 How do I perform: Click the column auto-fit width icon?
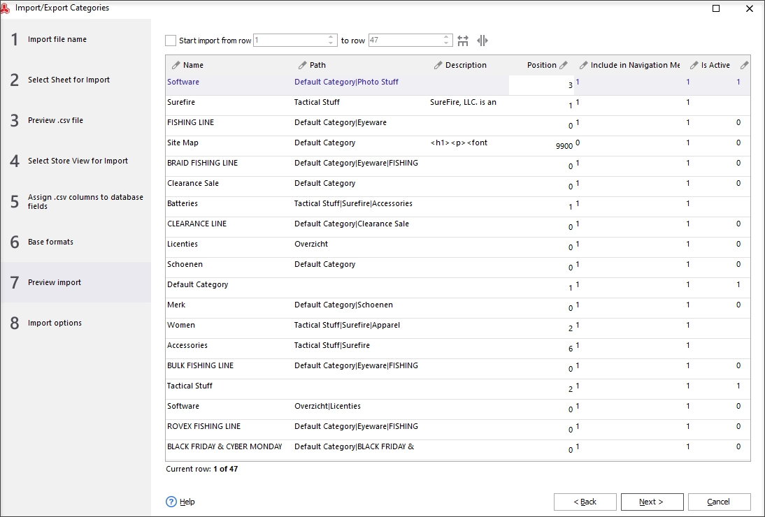click(x=482, y=41)
